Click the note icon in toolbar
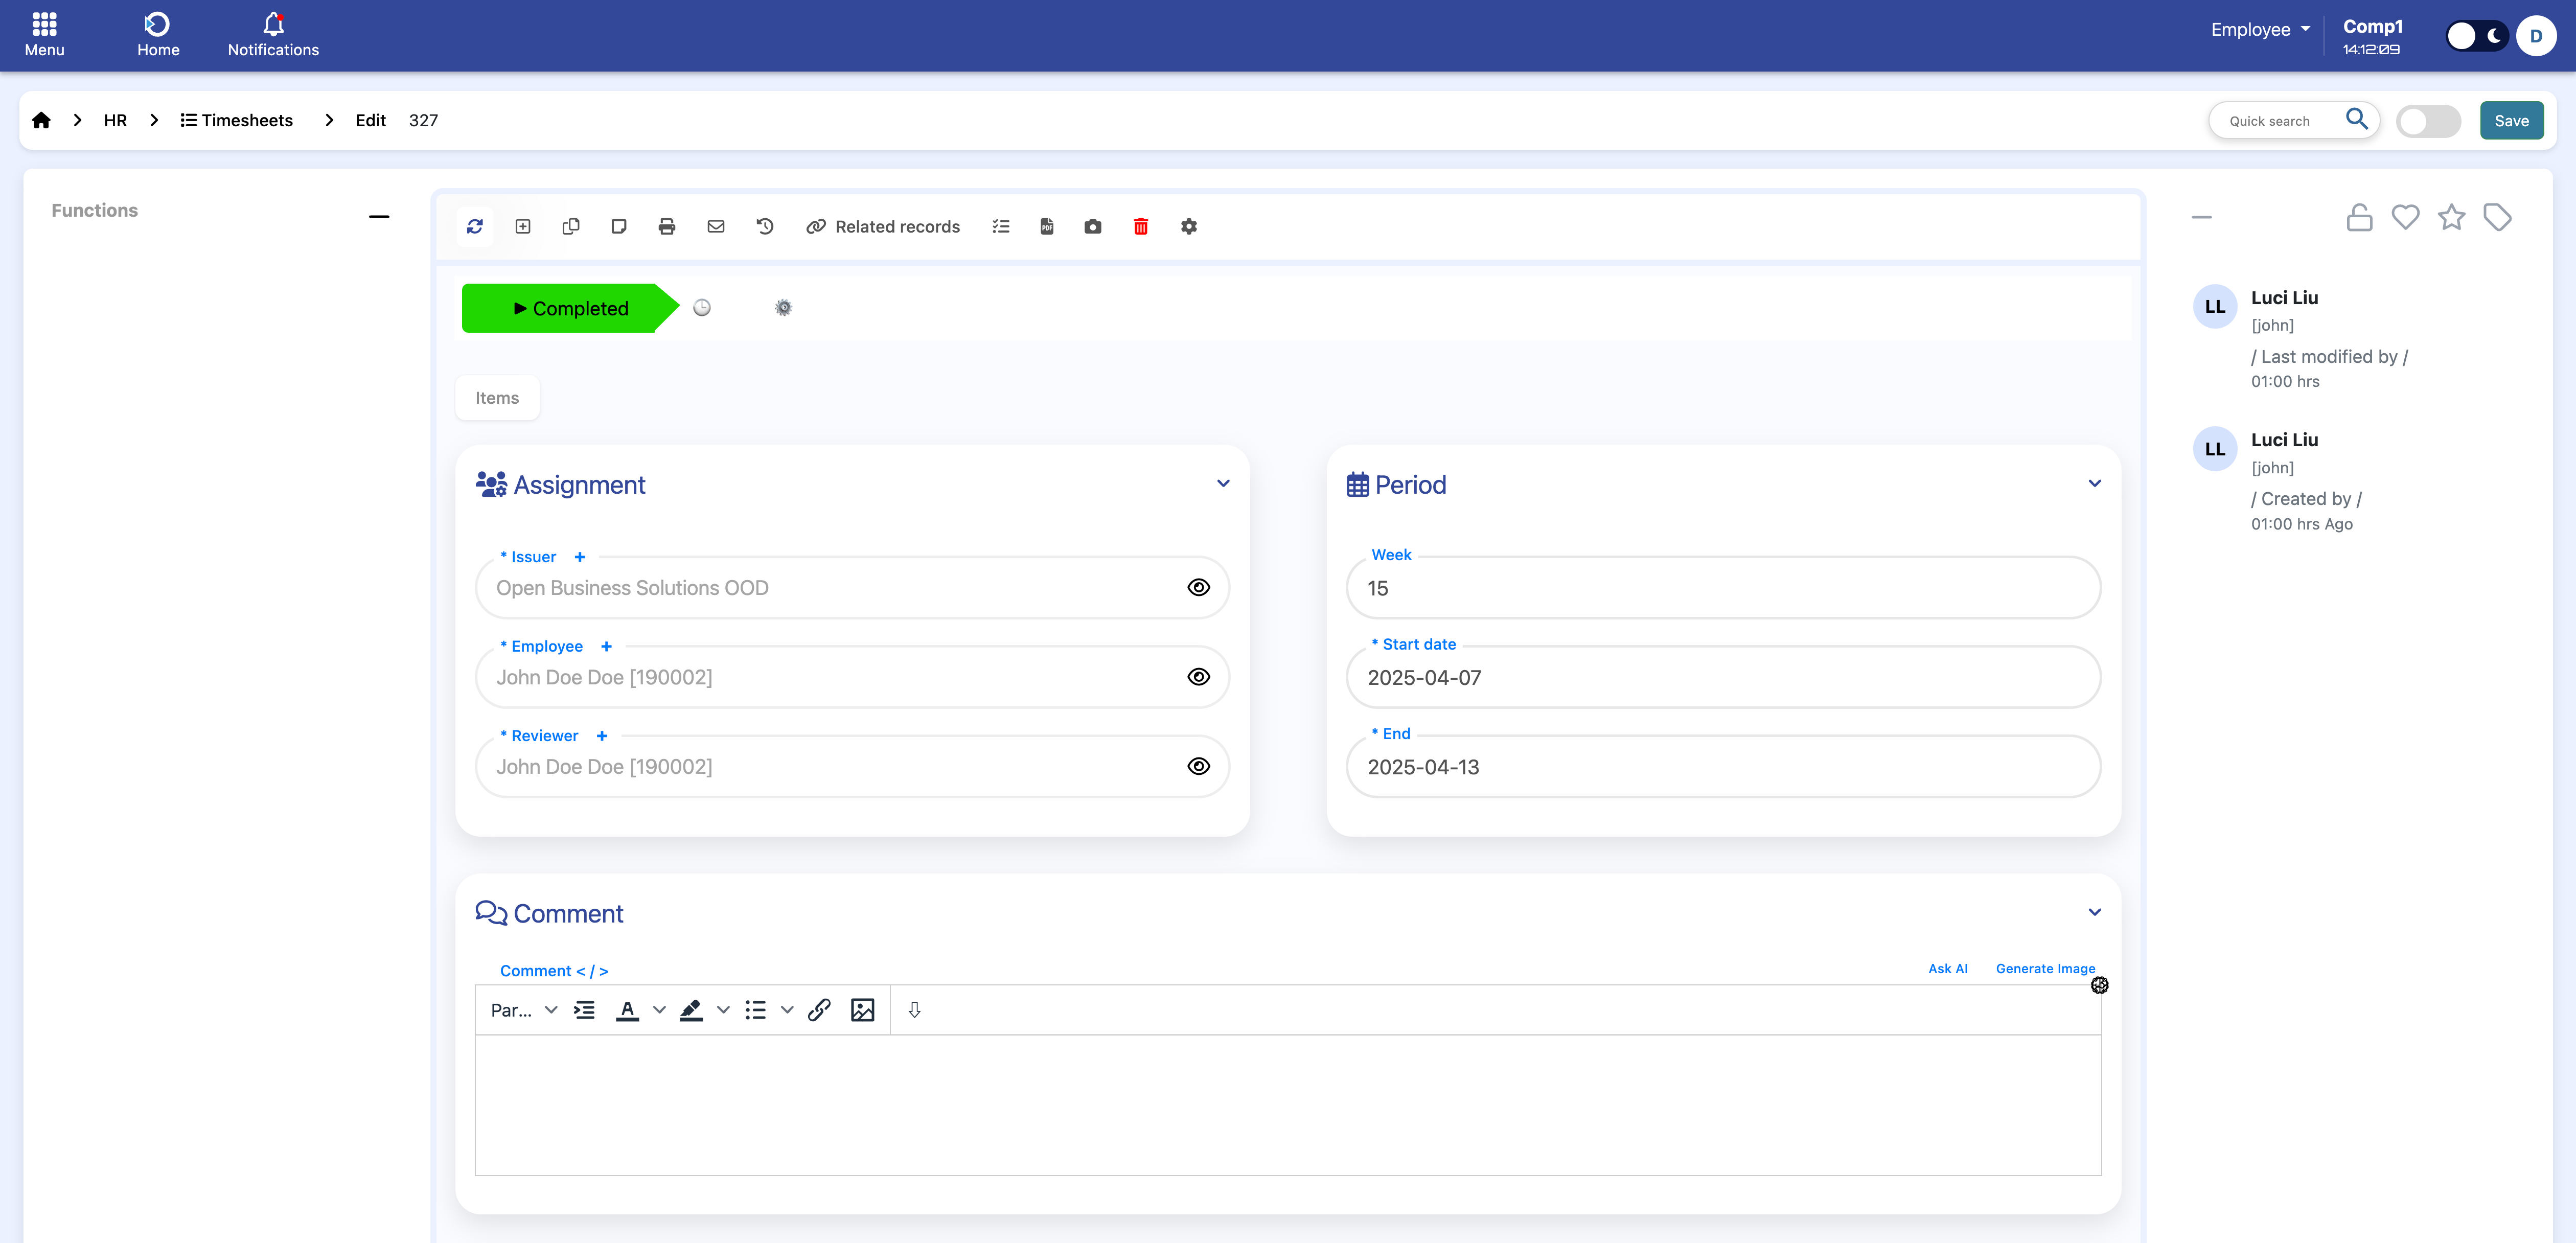The image size is (2576, 1243). pyautogui.click(x=619, y=227)
